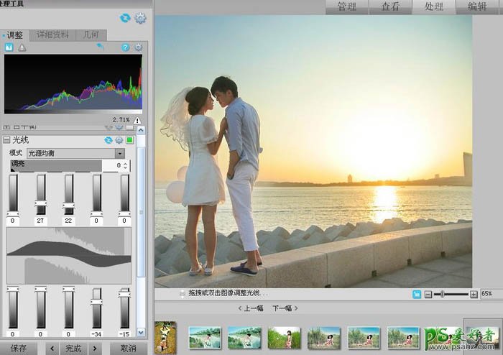Click the 取消 button

tap(129, 349)
